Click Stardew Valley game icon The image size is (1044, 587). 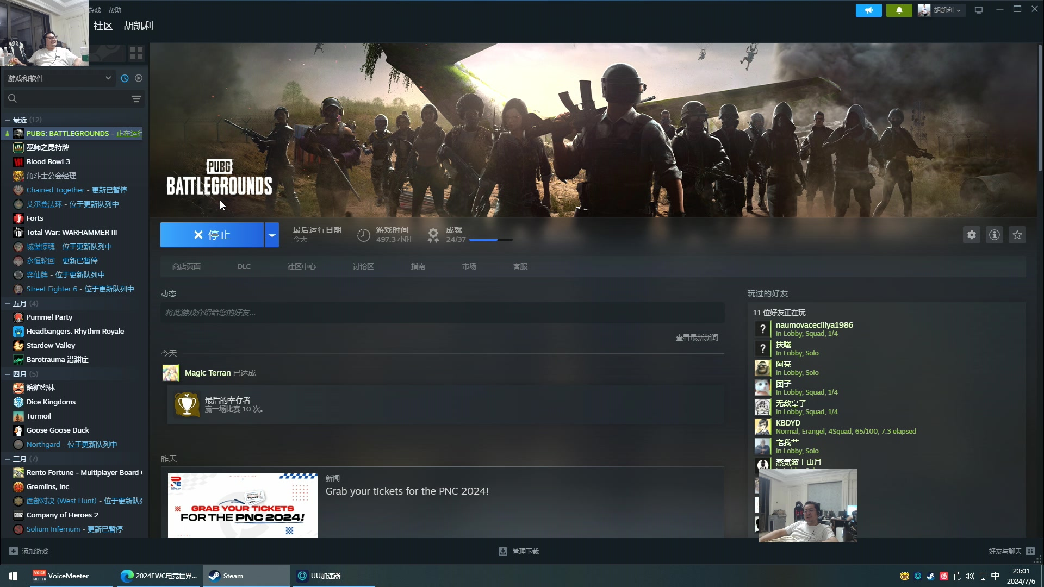tap(18, 346)
